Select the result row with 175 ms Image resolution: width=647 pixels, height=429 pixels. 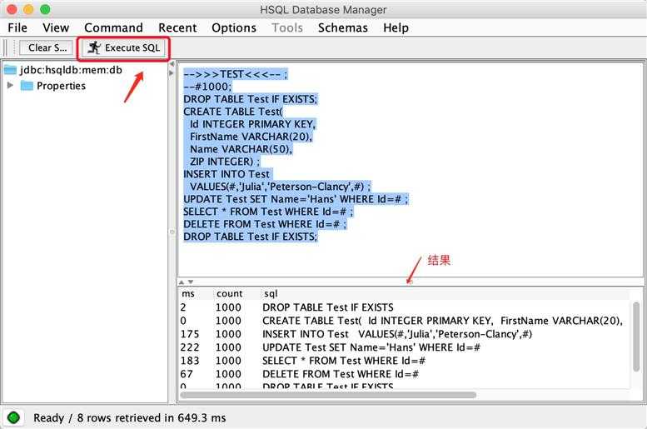[x=405, y=334]
